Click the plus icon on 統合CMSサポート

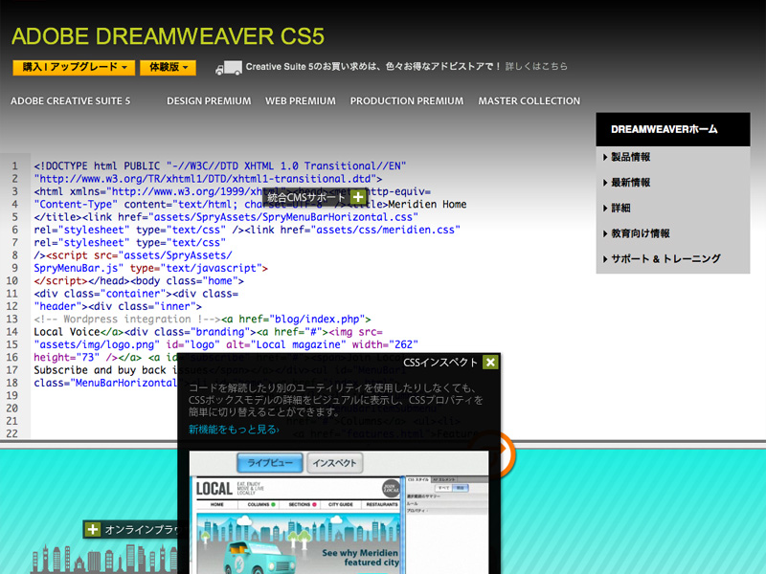[358, 197]
